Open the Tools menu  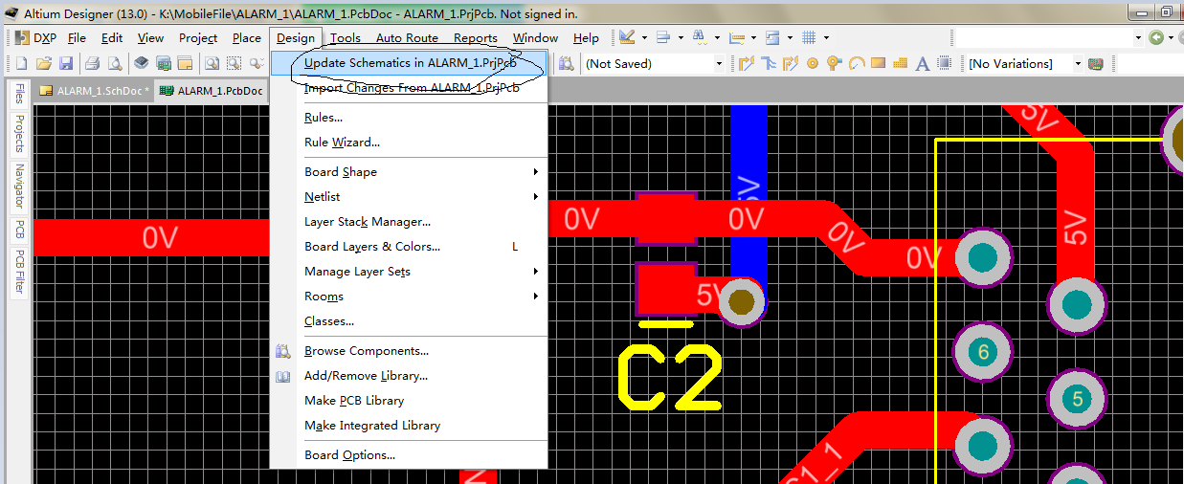pos(346,38)
